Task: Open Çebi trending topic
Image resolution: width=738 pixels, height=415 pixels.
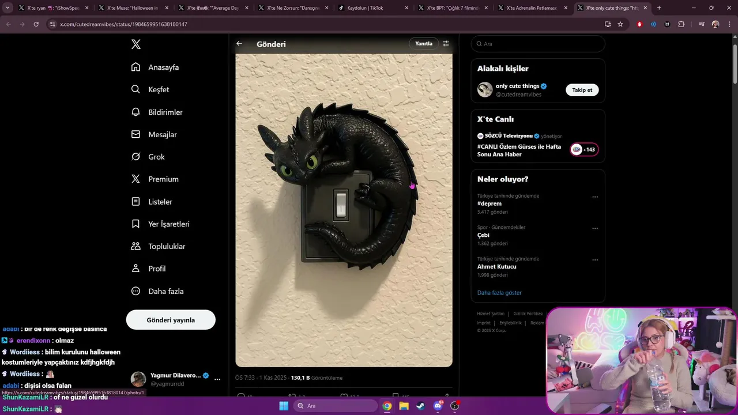Action: pos(483,235)
